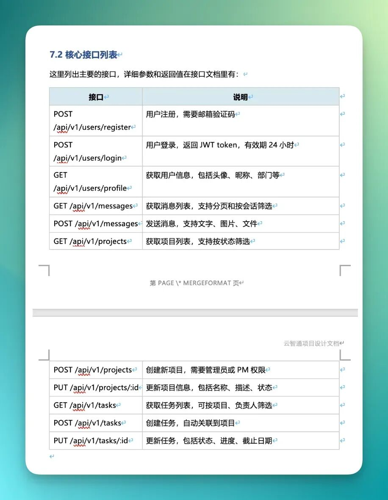The height and width of the screenshot is (500, 388).
Task: Select the 接口 table header cell
Action: pyautogui.click(x=96, y=97)
